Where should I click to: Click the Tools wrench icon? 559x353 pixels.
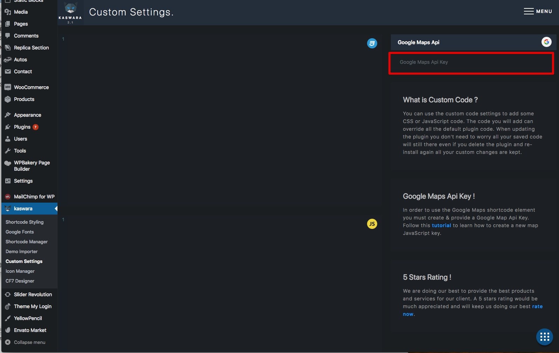[8, 151]
